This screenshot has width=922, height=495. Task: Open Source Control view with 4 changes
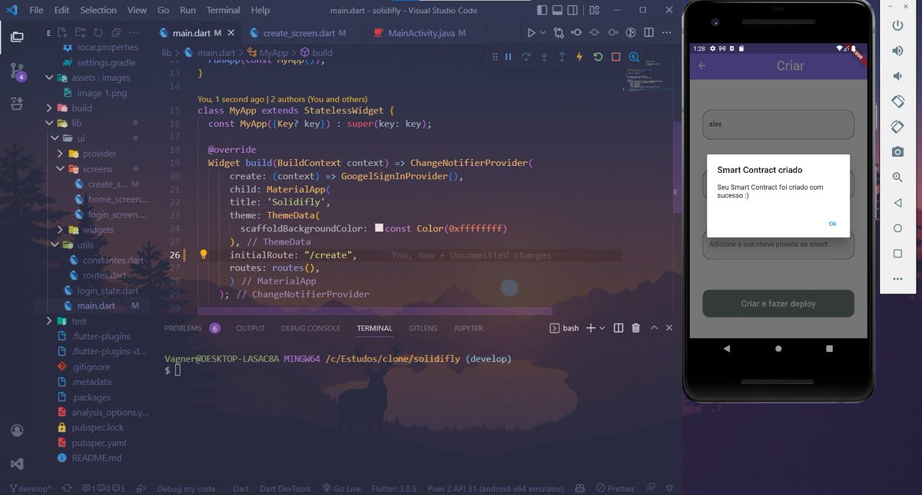(x=17, y=71)
